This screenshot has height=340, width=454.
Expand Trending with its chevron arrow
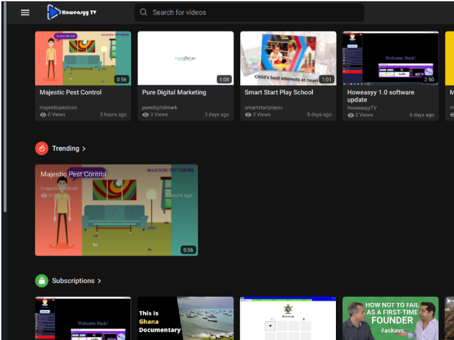click(84, 149)
